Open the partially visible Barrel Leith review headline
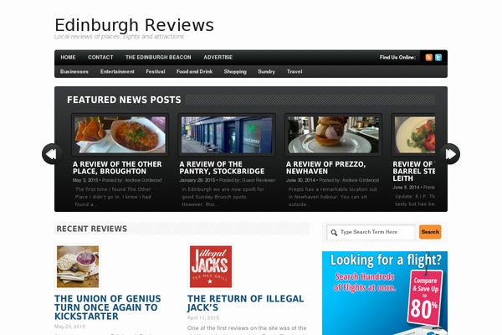 click(x=413, y=171)
